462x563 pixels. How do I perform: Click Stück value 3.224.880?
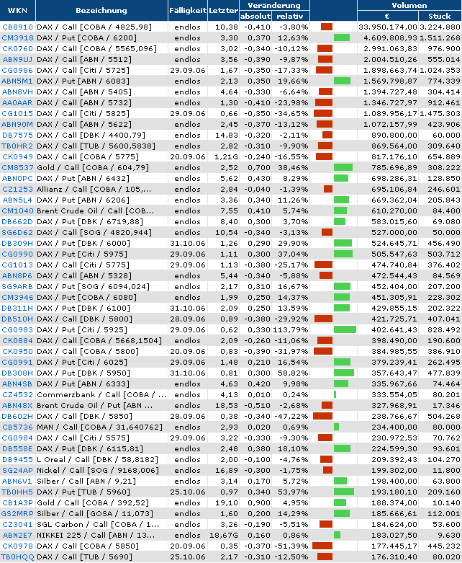[x=440, y=27]
